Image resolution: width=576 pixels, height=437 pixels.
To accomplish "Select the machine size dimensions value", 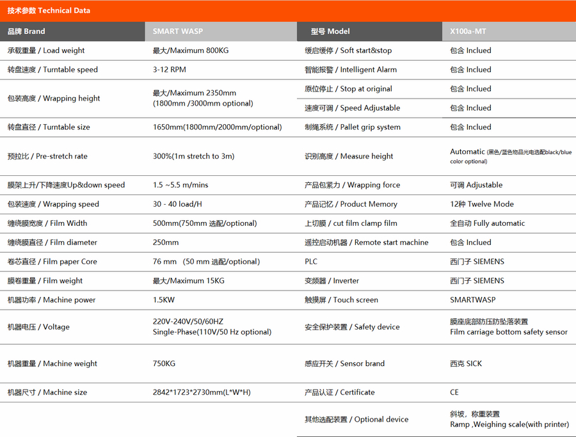I will click(x=202, y=392).
